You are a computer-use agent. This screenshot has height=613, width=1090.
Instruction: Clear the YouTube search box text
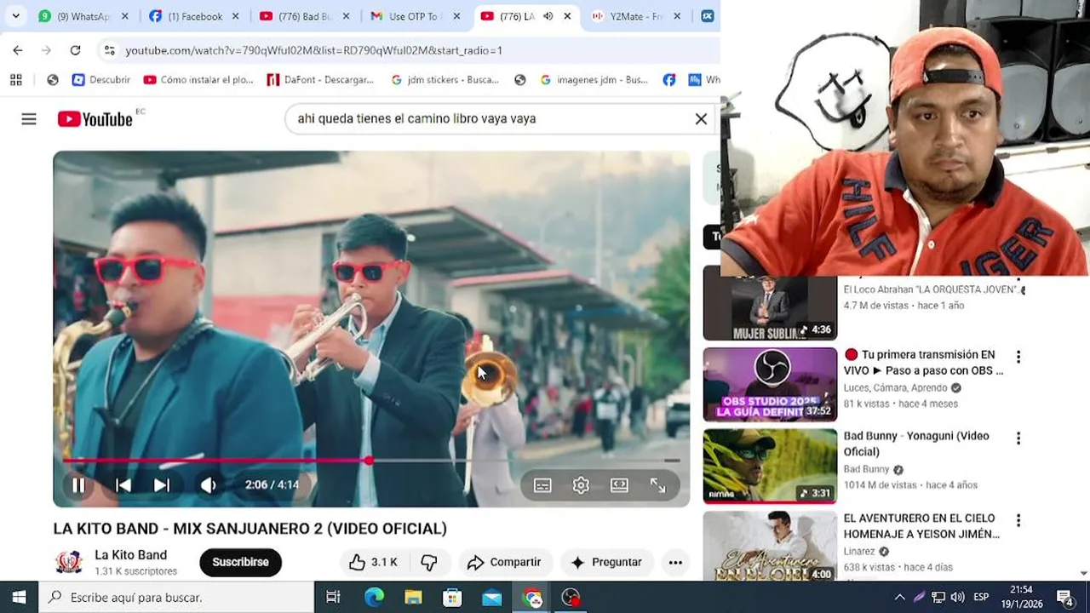[x=701, y=119]
